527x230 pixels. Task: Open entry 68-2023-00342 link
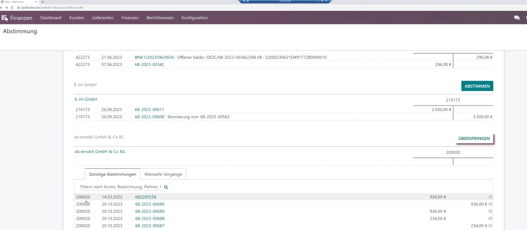(x=149, y=65)
